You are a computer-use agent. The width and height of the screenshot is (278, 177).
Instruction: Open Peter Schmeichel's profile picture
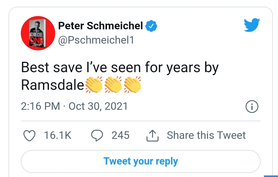[x=38, y=33]
